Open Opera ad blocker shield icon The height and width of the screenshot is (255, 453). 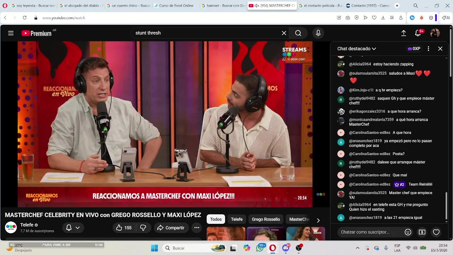click(357, 18)
